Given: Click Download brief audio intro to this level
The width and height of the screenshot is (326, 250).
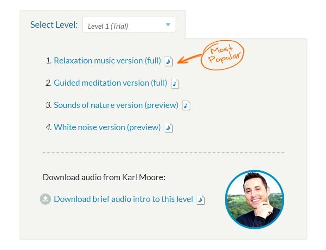Looking at the screenshot, I should tap(123, 199).
